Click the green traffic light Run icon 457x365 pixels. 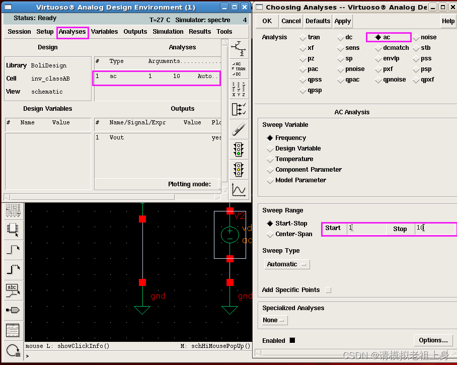239,150
